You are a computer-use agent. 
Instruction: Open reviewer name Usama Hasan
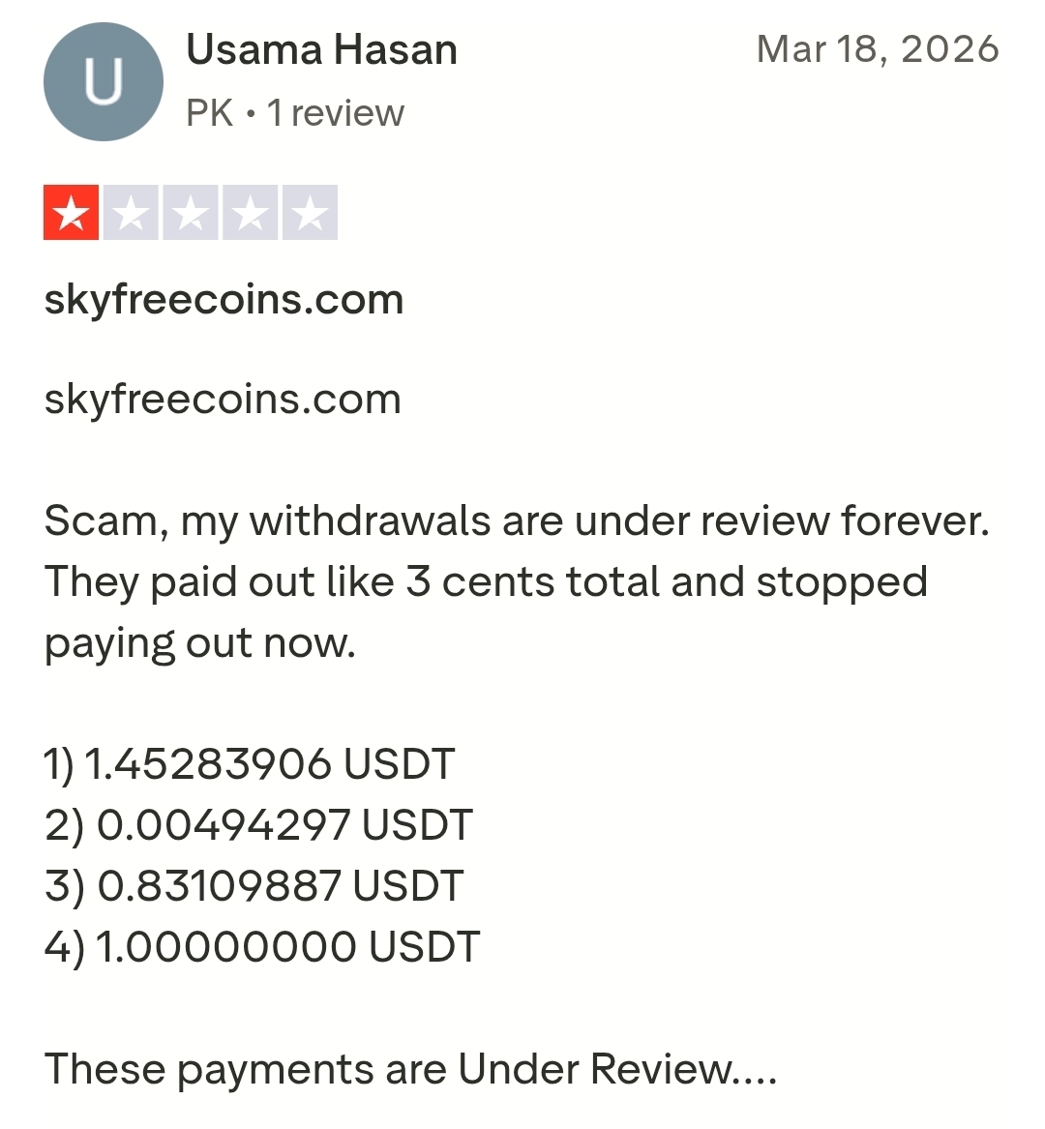coord(321,49)
